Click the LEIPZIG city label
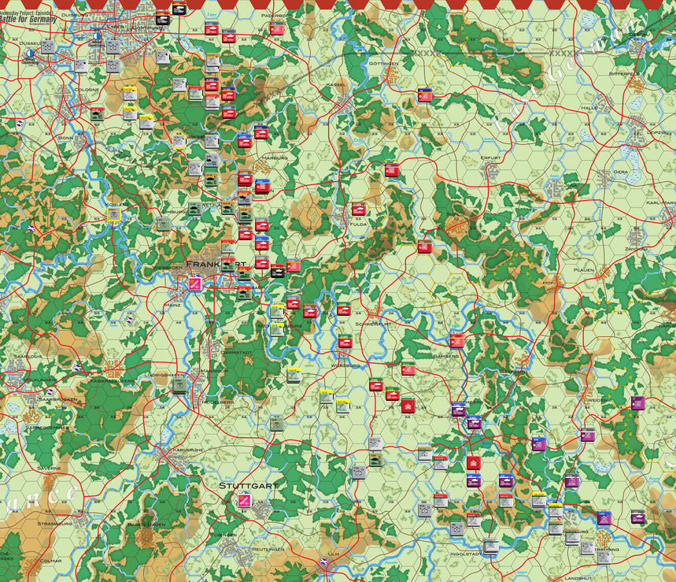 click(656, 132)
